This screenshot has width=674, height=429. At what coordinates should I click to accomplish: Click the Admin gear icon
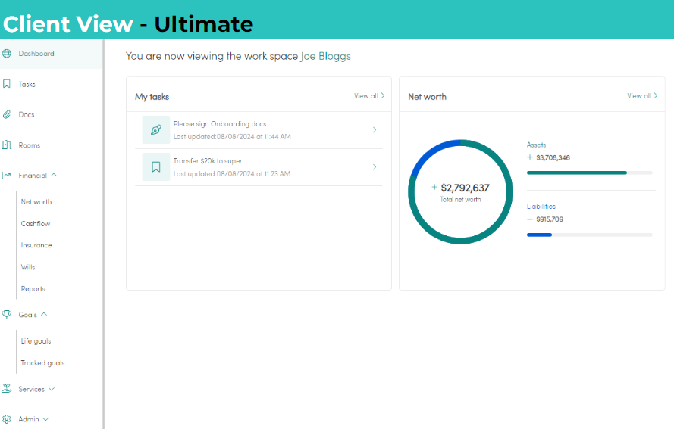7,419
